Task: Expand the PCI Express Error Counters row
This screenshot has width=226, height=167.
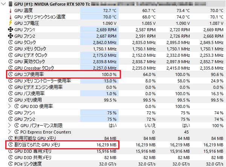Action: [x=9, y=132]
